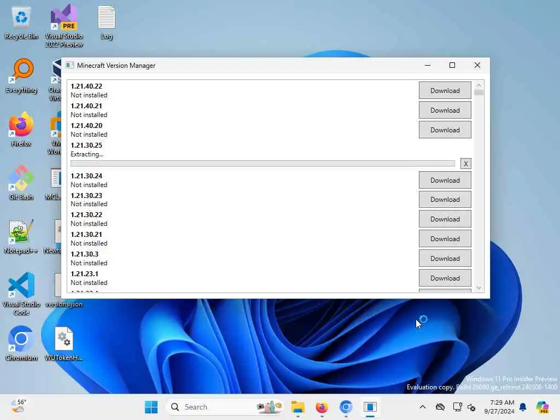Show hidden system tray icons chevron

click(x=423, y=407)
